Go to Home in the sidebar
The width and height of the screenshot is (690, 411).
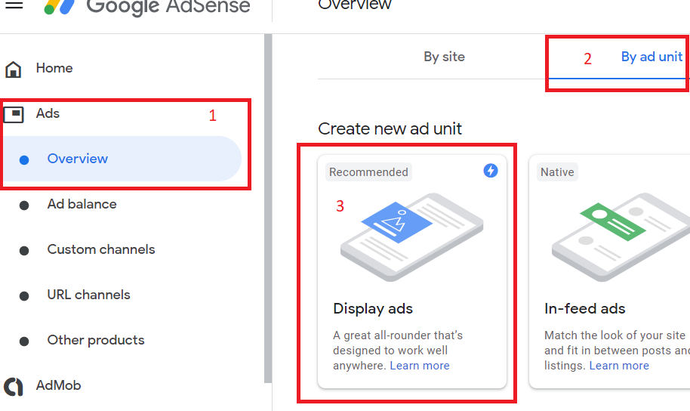click(54, 68)
